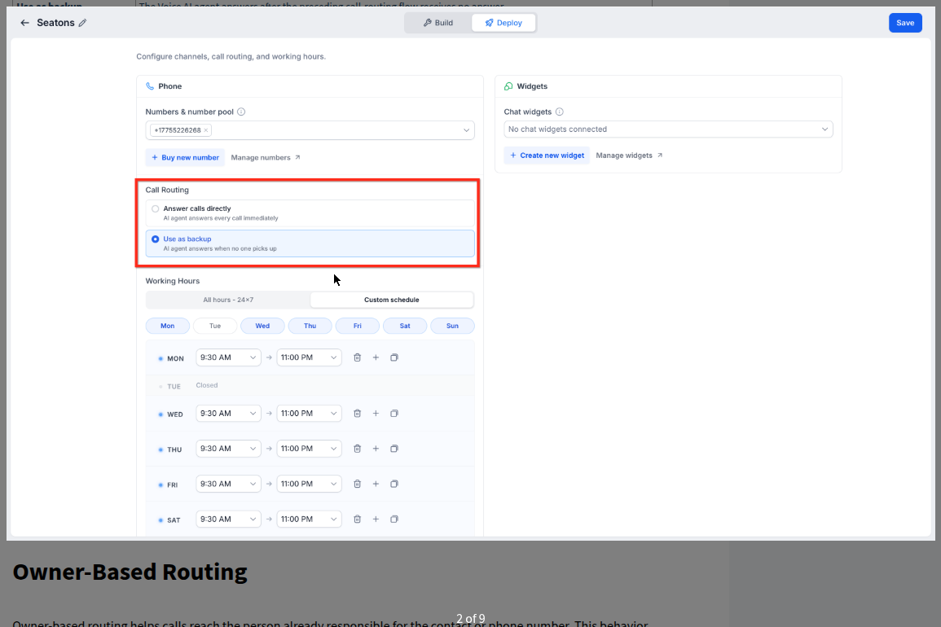Click the 2 of 9 image counter
This screenshot has width=941, height=627.
pos(471,618)
